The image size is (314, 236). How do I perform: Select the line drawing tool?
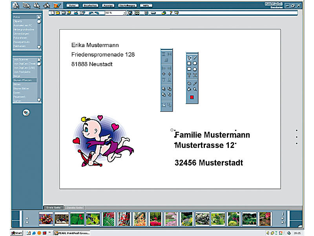click(195, 57)
